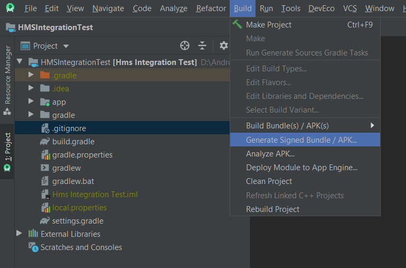Expand External Libraries node
The image size is (406, 268).
pos(20,234)
